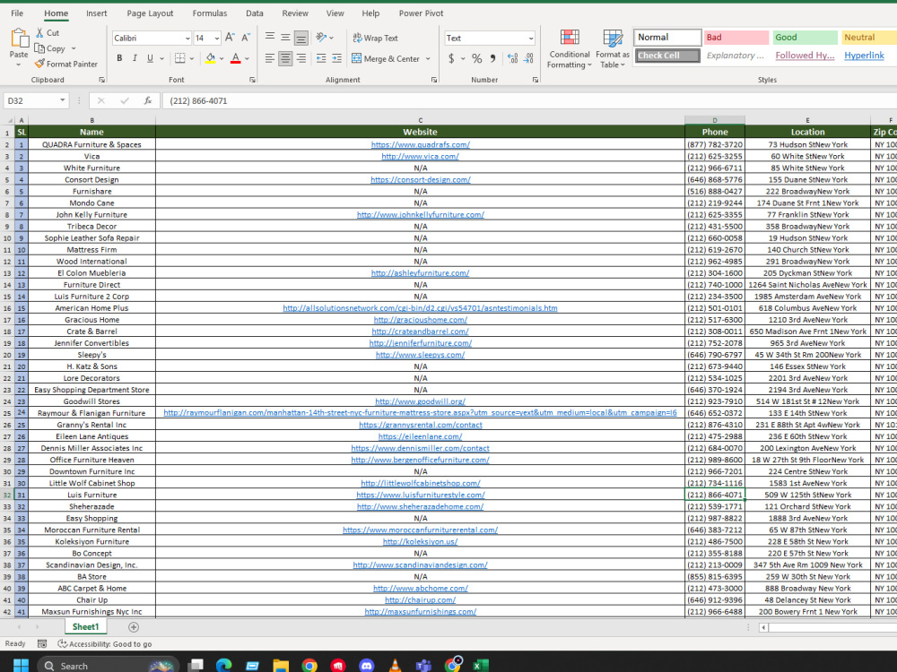This screenshot has height=672, width=897.
Task: Toggle Wrap Text on selected cells
Action: (x=375, y=38)
